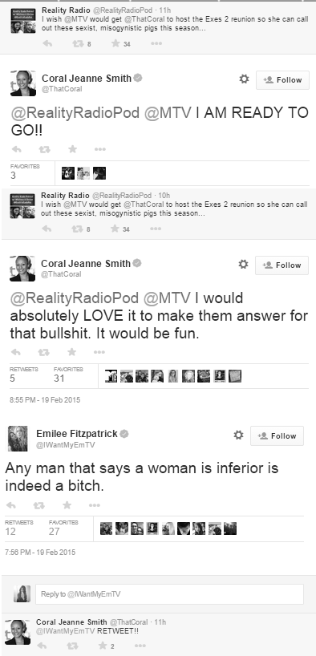
Task: Open gear menu on Emilee Fitzpatrick tweet
Action: pyautogui.click(x=238, y=435)
